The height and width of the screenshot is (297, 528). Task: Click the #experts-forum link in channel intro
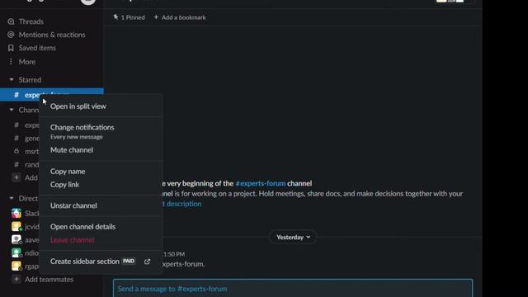[261, 183]
